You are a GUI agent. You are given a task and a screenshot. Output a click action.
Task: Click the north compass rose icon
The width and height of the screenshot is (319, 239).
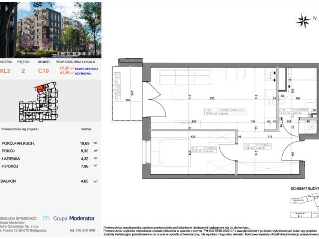[x=303, y=20]
